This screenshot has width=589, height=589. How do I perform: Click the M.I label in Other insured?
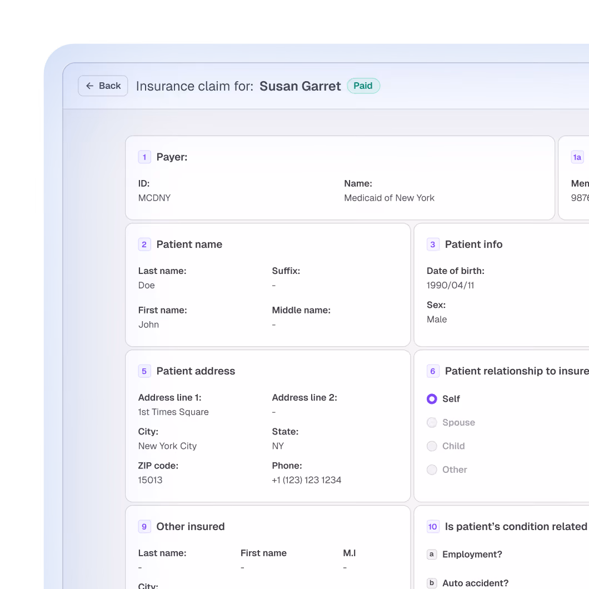click(x=350, y=553)
